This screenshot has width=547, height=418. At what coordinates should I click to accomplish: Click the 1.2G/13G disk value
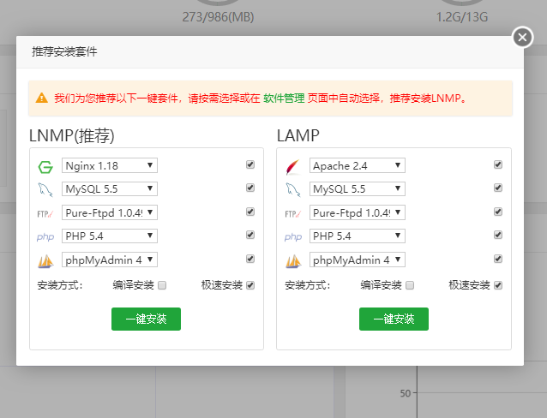coord(462,17)
